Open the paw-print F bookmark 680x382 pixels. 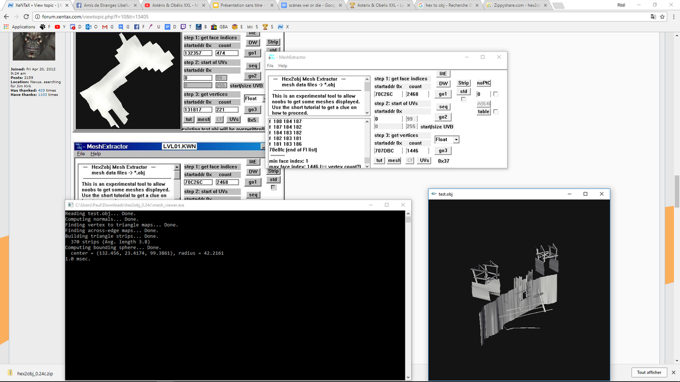pos(45,27)
